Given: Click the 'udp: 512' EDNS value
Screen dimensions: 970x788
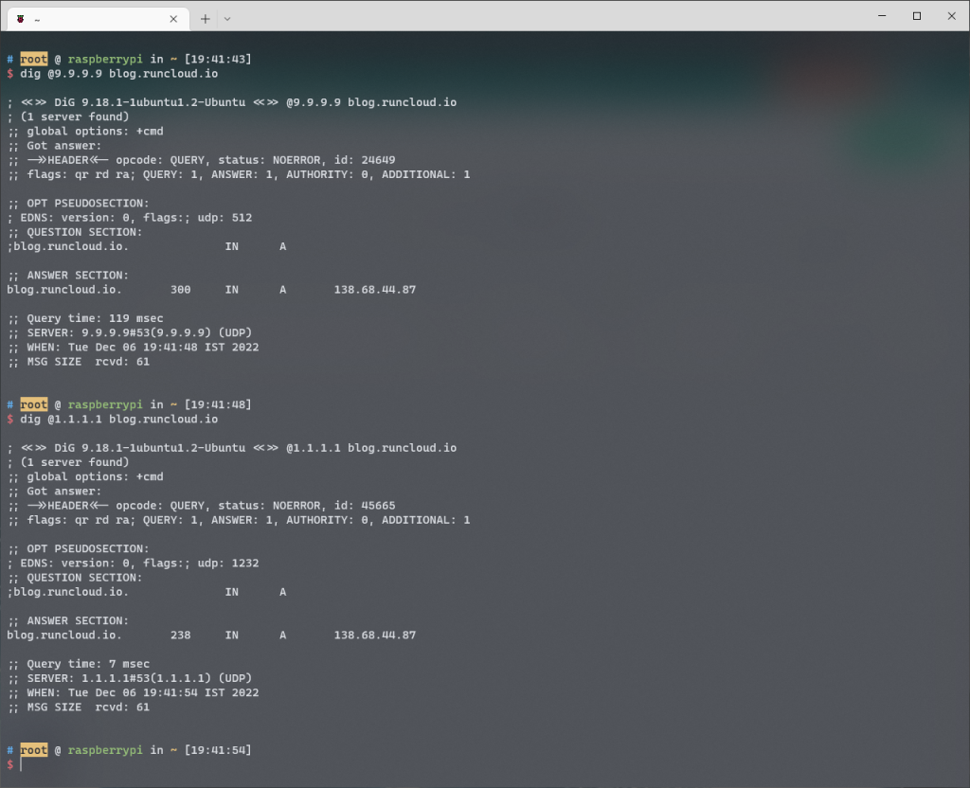Looking at the screenshot, I should tap(225, 218).
